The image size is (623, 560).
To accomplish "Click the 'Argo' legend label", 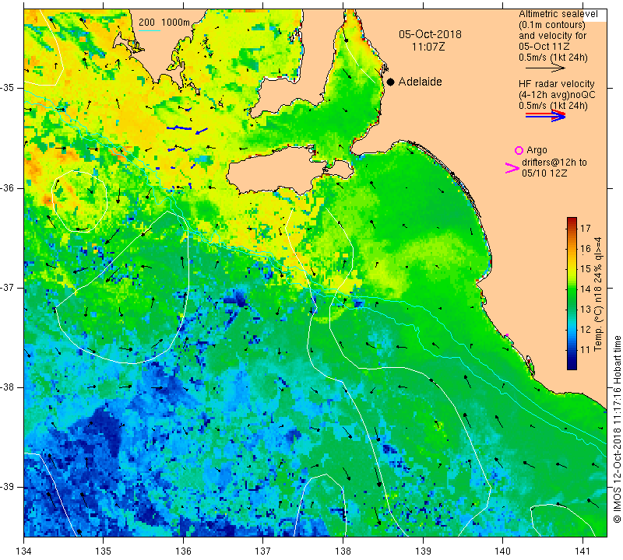I will click(537, 150).
